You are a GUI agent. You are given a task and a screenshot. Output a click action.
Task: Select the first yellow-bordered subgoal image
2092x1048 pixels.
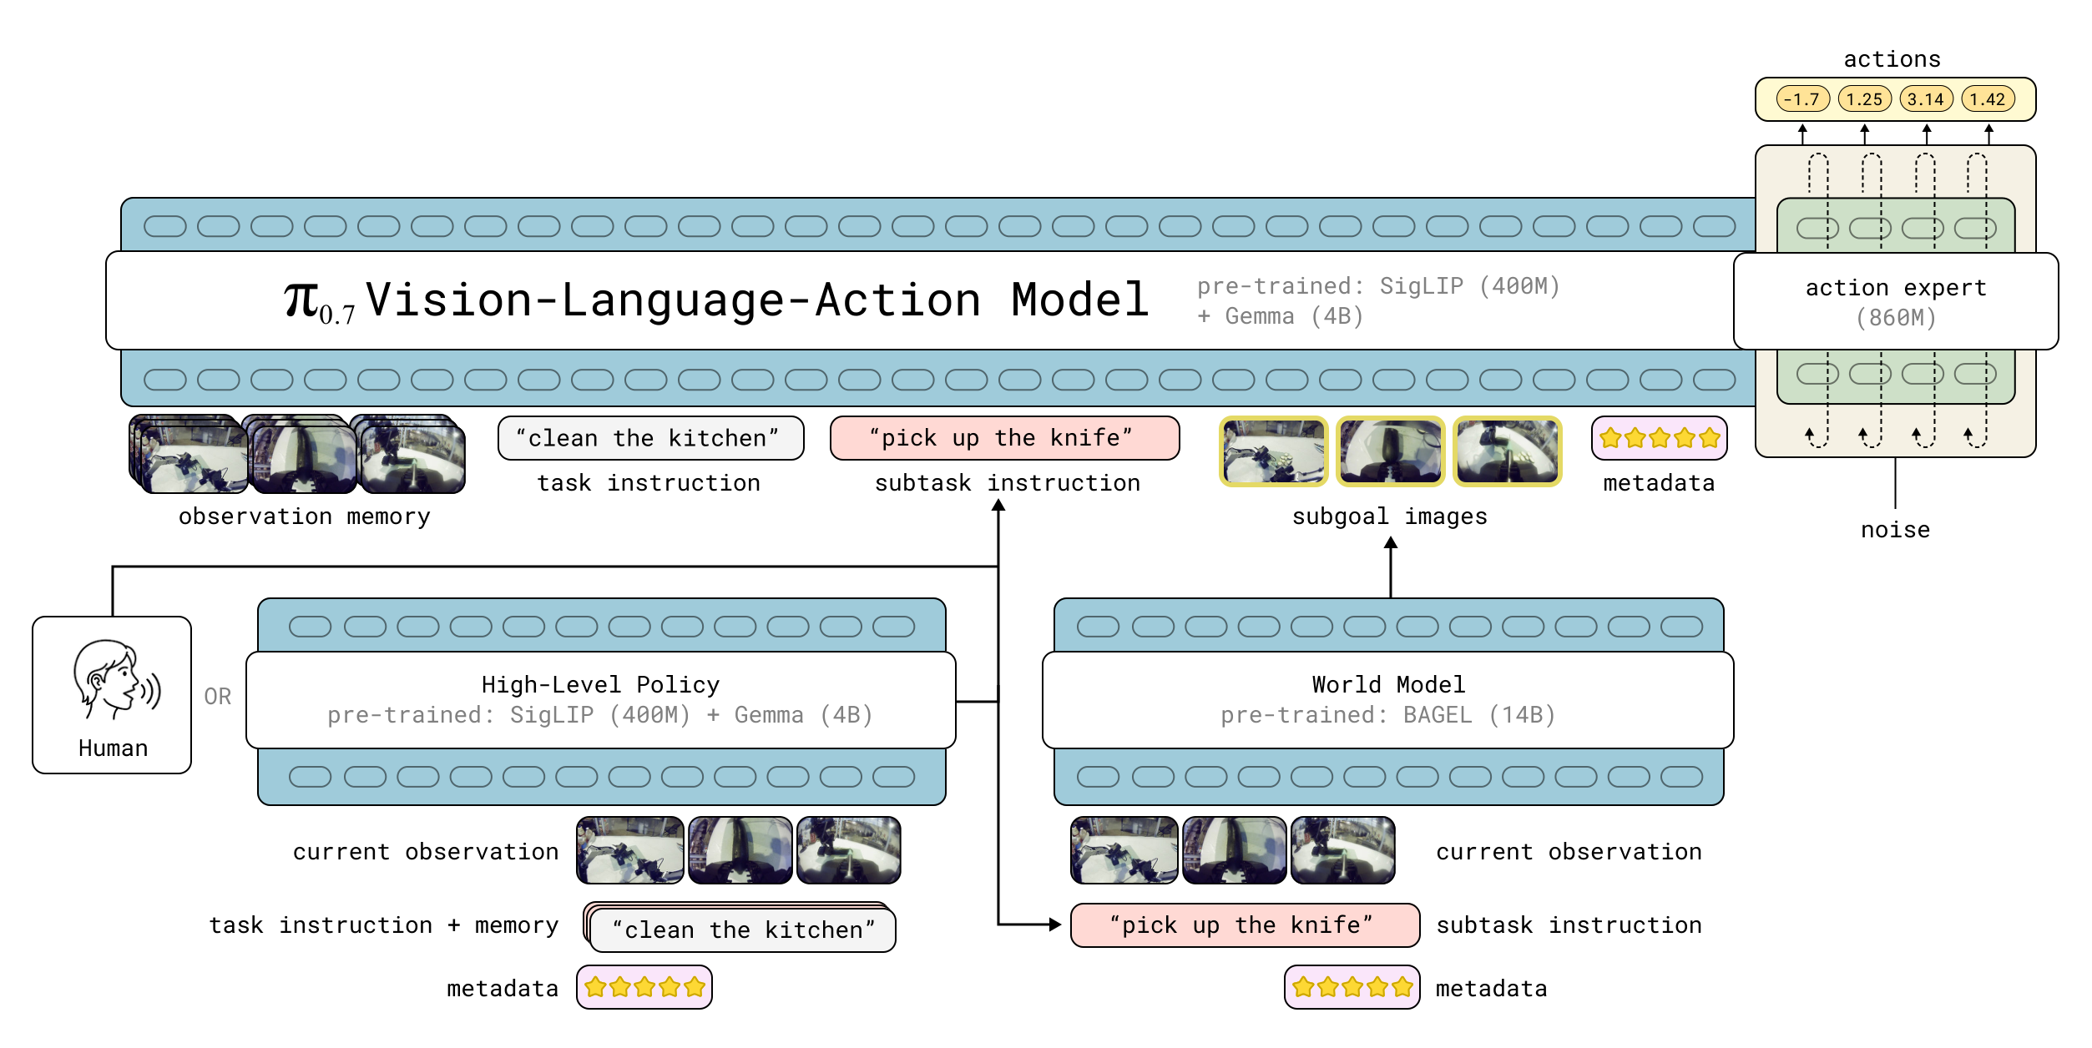click(1274, 451)
